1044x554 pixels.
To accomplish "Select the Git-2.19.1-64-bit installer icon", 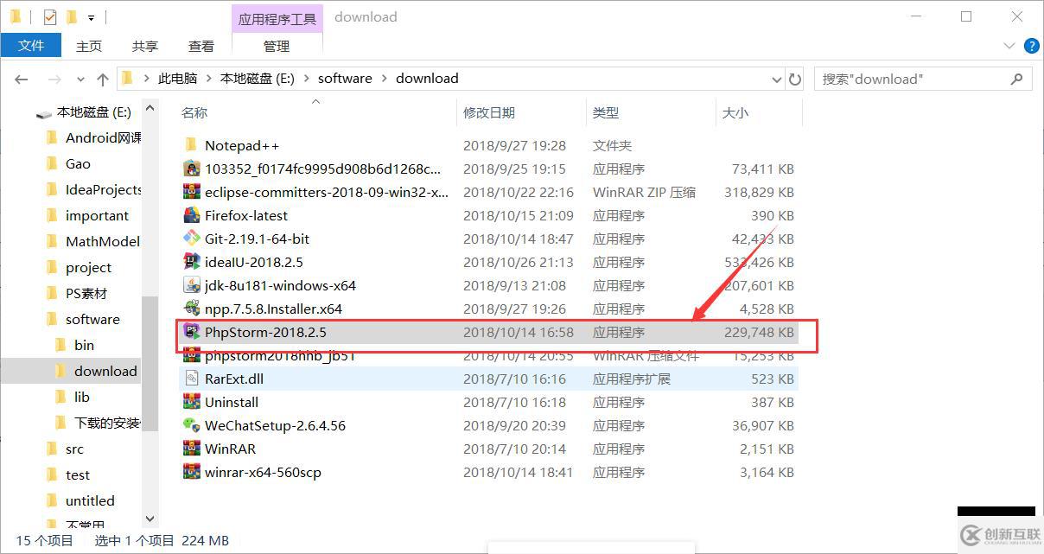I will click(192, 239).
